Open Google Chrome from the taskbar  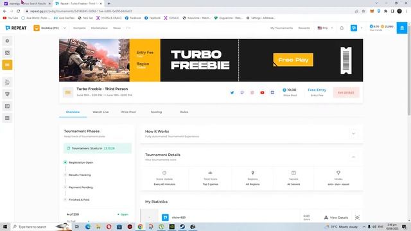[x=140, y=227]
